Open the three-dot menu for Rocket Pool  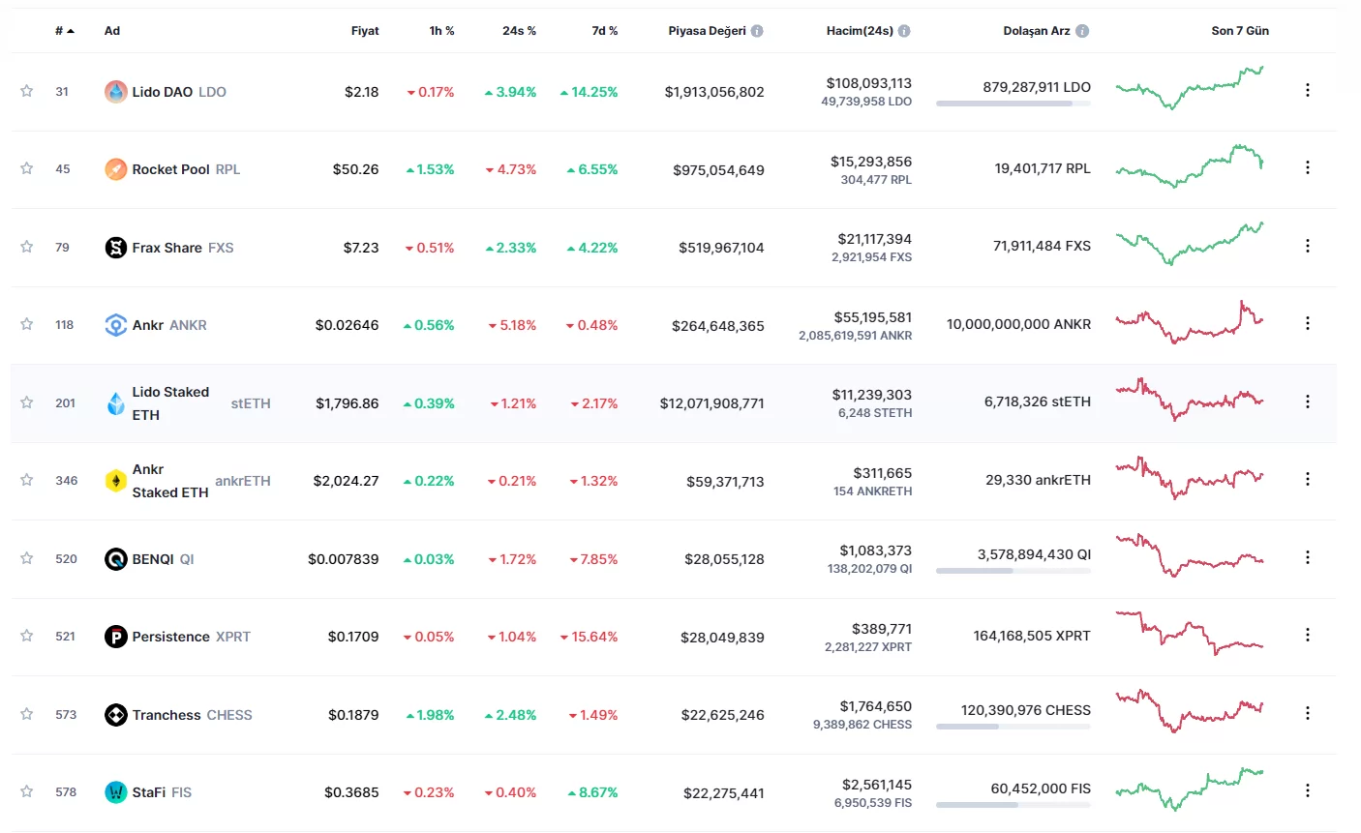pos(1307,168)
